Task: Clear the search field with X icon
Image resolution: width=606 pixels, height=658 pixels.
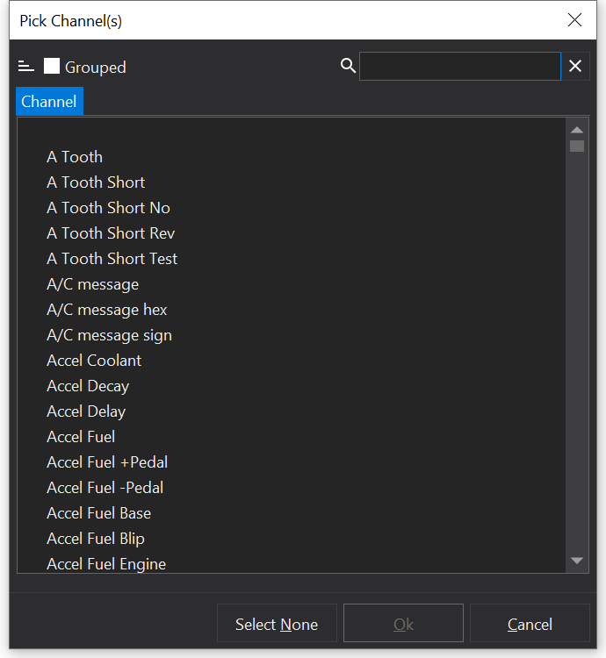Action: coord(575,66)
